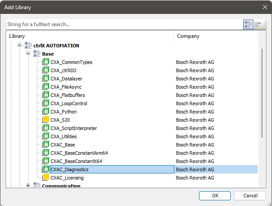Screen dimensions: 272x206
Task: Collapse the ctrlX AUTOMATION tree node
Action: click(x=19, y=45)
